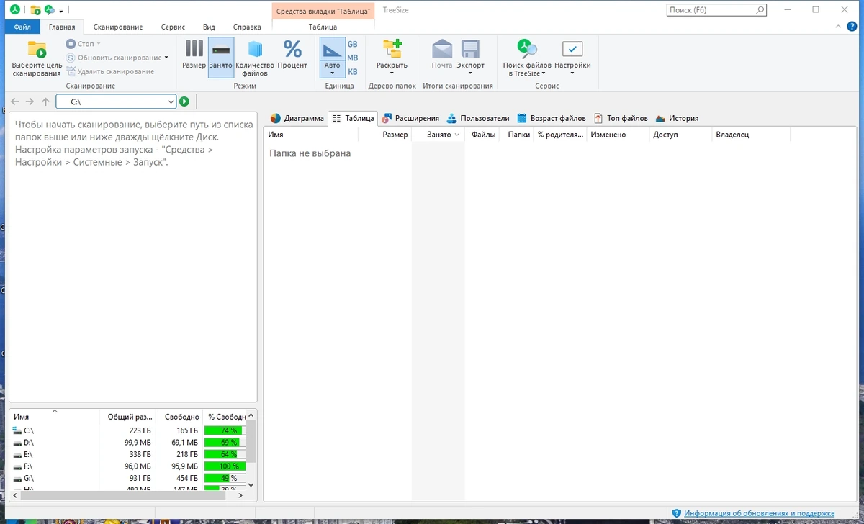864x524 pixels.
Task: Click the navigate back arrow
Action: [15, 102]
